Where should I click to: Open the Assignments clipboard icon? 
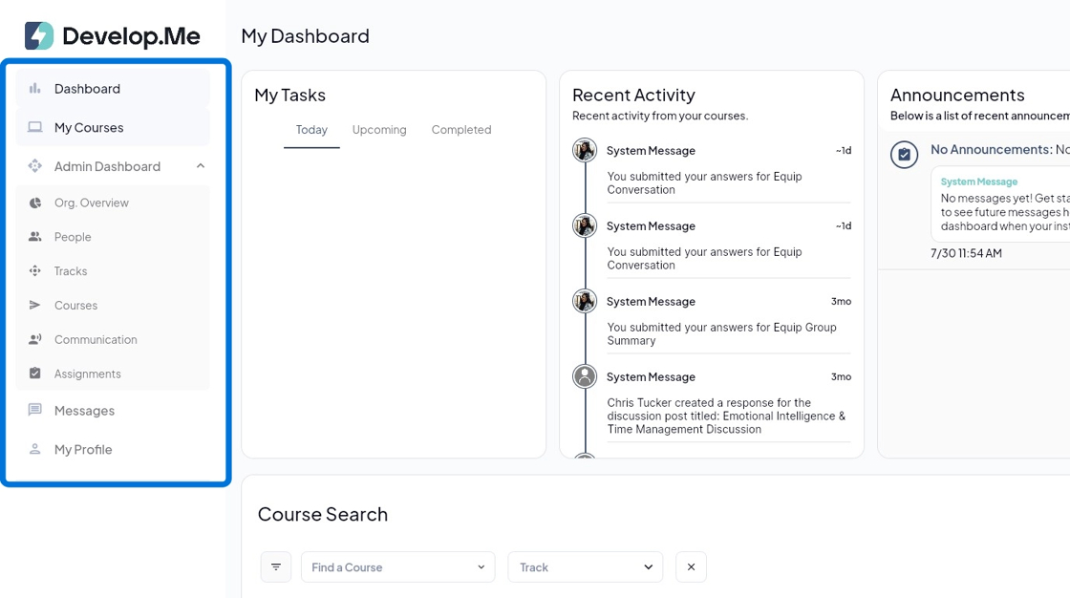click(35, 374)
